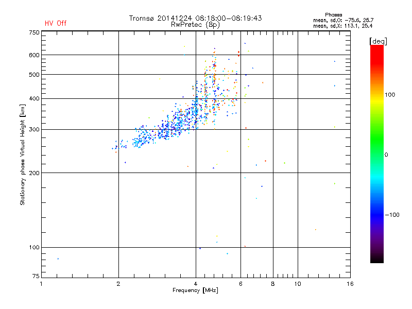Select the 'mean, sd,X: 113.1, 25.4' line
Image resolution: width=412 pixels, height=309 pixels.
coord(342,26)
